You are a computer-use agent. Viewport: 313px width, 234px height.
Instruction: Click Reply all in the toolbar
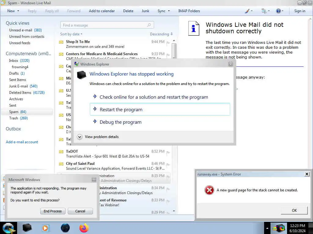pos(52,11)
